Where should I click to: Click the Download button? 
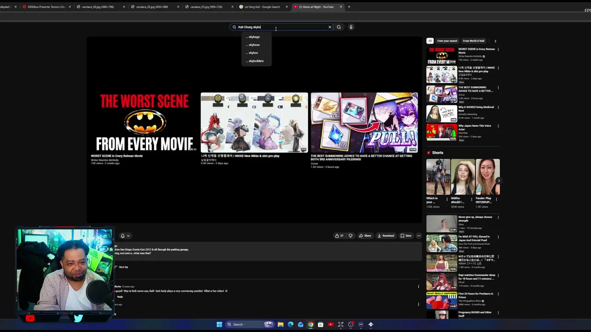click(x=386, y=236)
